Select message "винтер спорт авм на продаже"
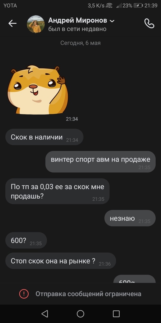 click(x=100, y=162)
